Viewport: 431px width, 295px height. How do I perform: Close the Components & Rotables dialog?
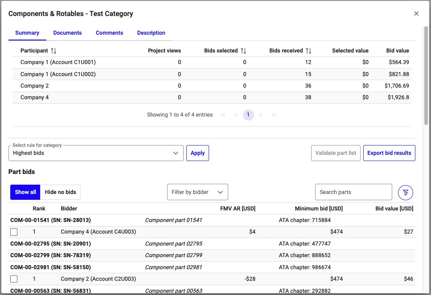[x=416, y=13]
